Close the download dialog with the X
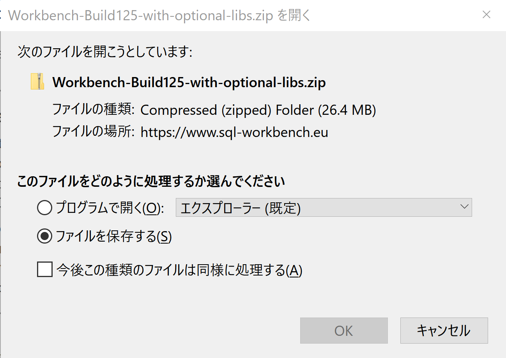The image size is (506, 358). [x=487, y=15]
